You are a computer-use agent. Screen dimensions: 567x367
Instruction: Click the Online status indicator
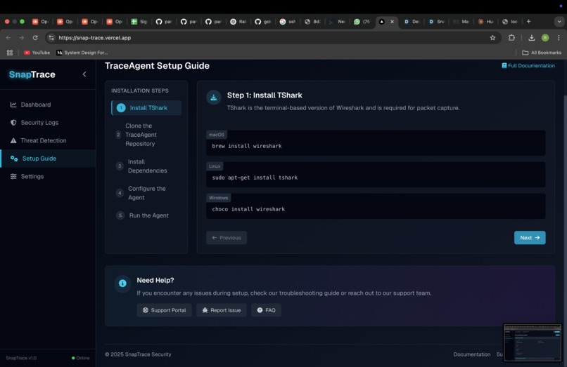click(81, 358)
